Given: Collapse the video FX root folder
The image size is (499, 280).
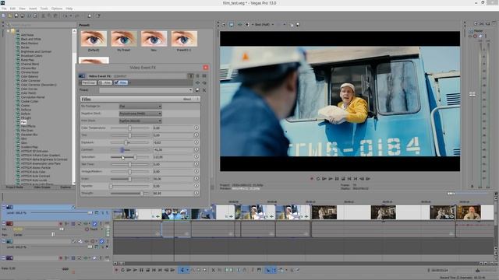Looking at the screenshot, I should 8,31.
